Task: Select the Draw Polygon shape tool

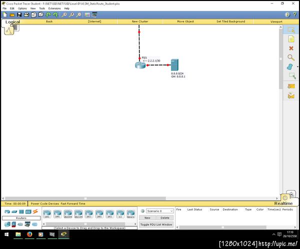Action: click(x=290, y=67)
